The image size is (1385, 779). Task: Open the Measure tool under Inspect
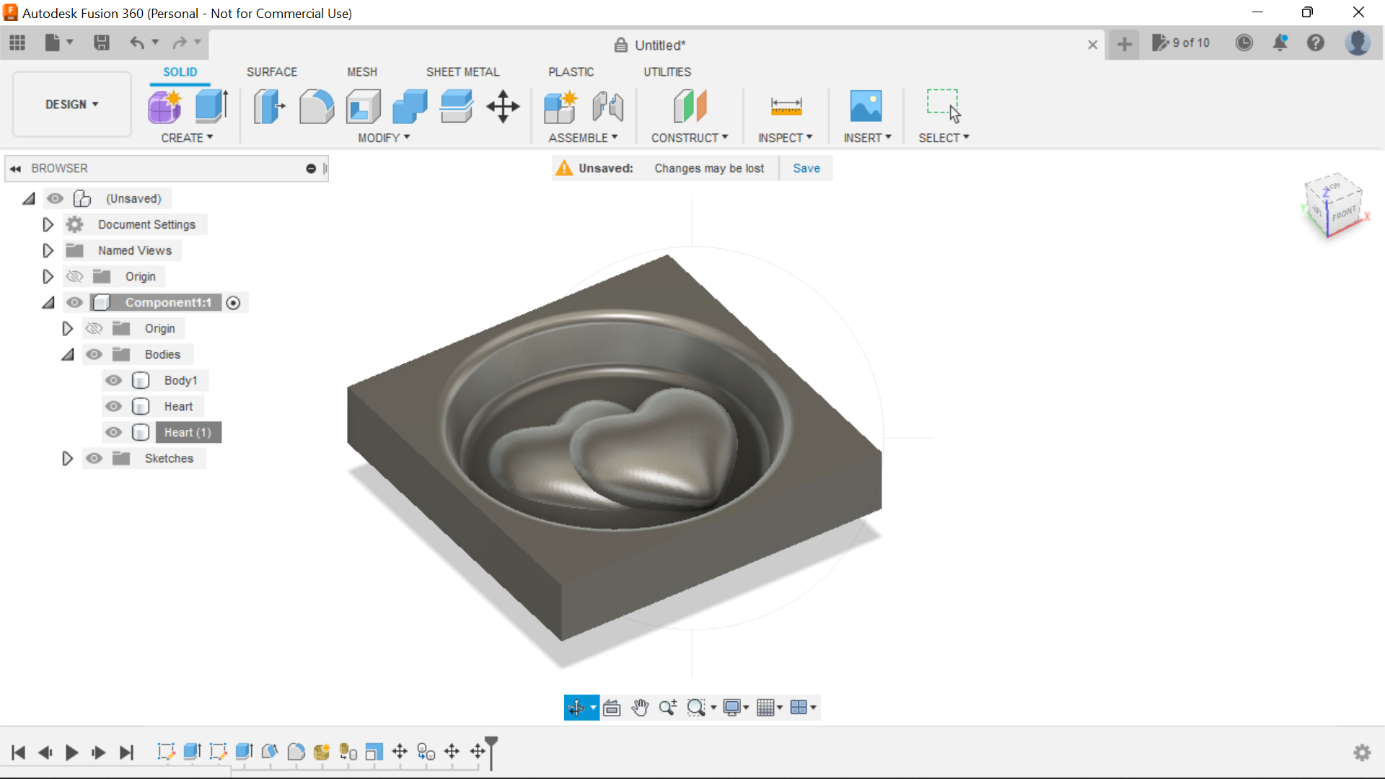pos(786,107)
